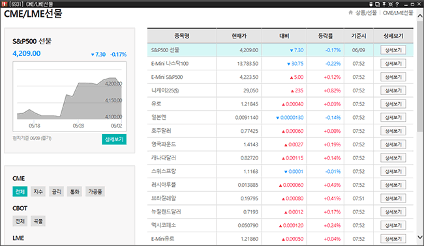
Task: Open 상세보기 for 스위스프랑 row
Action: pos(393,171)
